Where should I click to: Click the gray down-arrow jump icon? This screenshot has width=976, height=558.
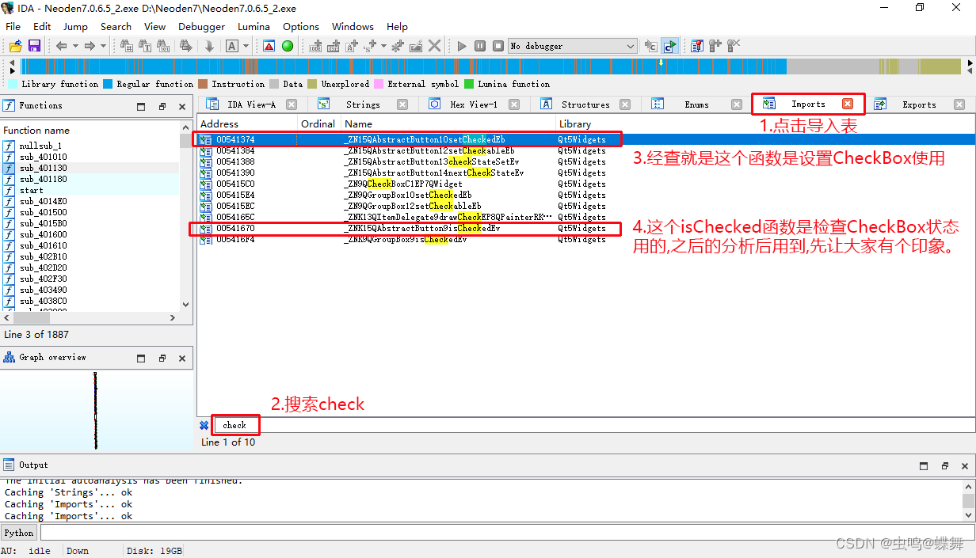[x=209, y=46]
